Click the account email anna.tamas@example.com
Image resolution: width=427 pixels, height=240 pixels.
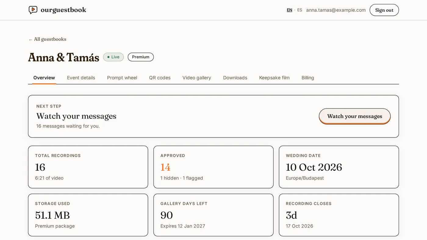[336, 10]
